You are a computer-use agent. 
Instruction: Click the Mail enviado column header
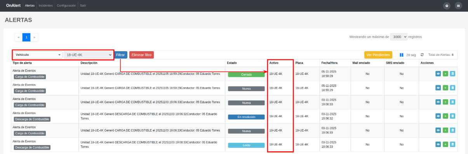point(361,63)
